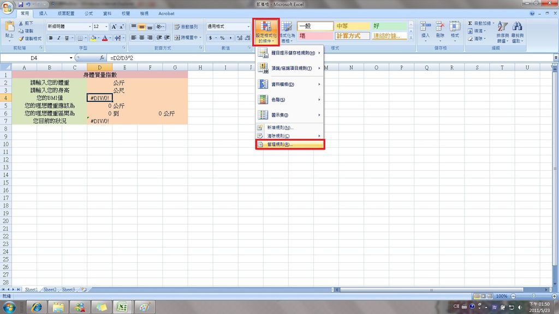Click the zoom slider in status bar
Viewport: 559px width, 314px height.
533,296
